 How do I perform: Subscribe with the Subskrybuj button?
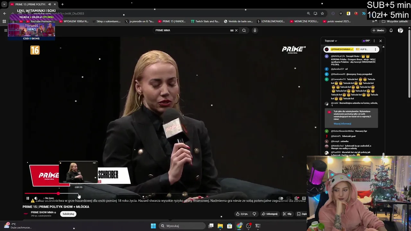(68, 214)
